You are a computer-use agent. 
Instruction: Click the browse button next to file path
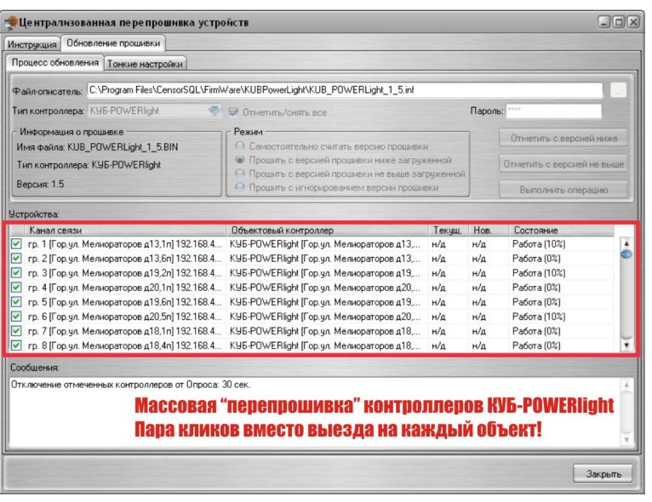point(618,90)
